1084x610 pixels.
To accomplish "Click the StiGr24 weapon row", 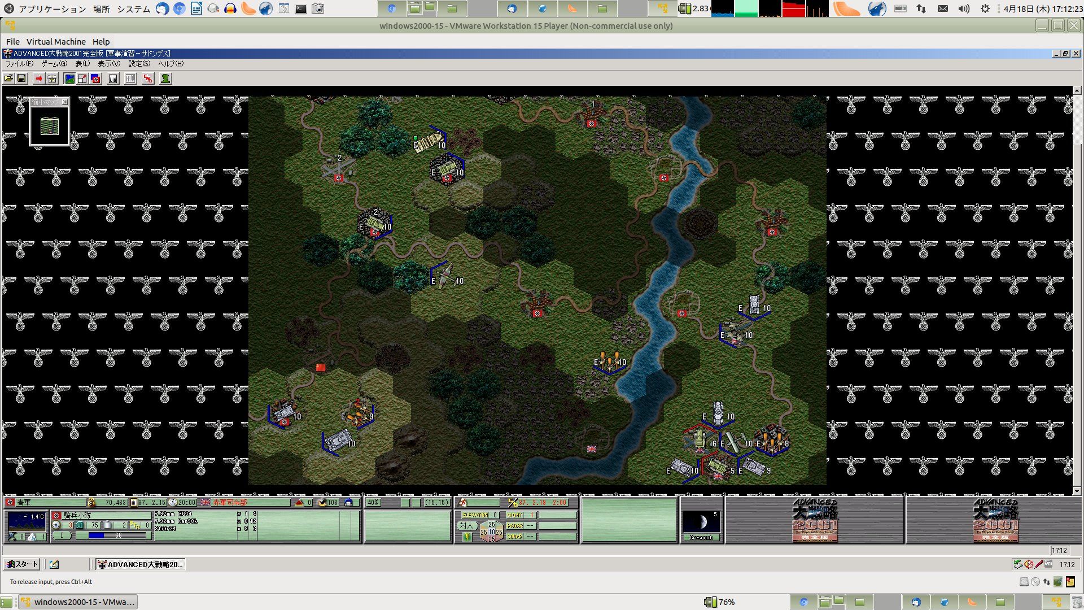I will [x=206, y=529].
